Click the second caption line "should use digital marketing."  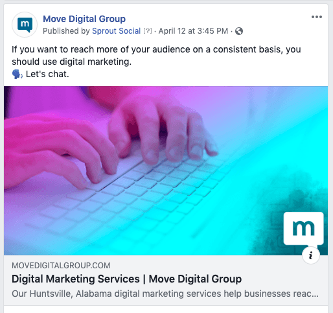tap(71, 62)
